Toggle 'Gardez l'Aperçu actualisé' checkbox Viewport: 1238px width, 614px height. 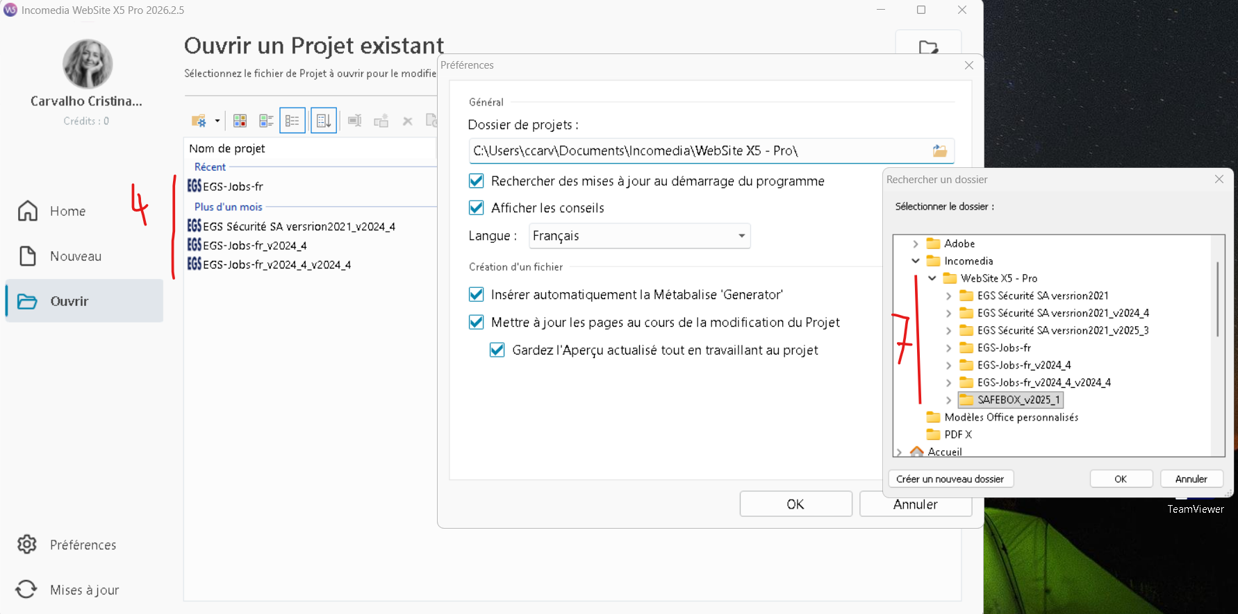click(x=497, y=350)
